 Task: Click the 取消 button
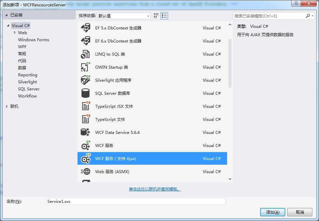point(300,212)
